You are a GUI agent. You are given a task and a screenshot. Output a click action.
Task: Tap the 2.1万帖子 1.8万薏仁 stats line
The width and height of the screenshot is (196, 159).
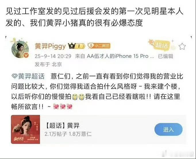pos(68,134)
